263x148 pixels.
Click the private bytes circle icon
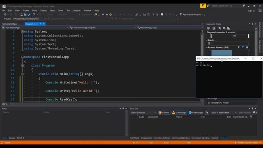pos(247,48)
